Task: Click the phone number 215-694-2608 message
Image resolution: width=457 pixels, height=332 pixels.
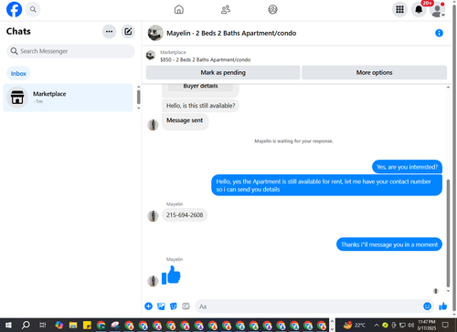Action: click(x=185, y=214)
